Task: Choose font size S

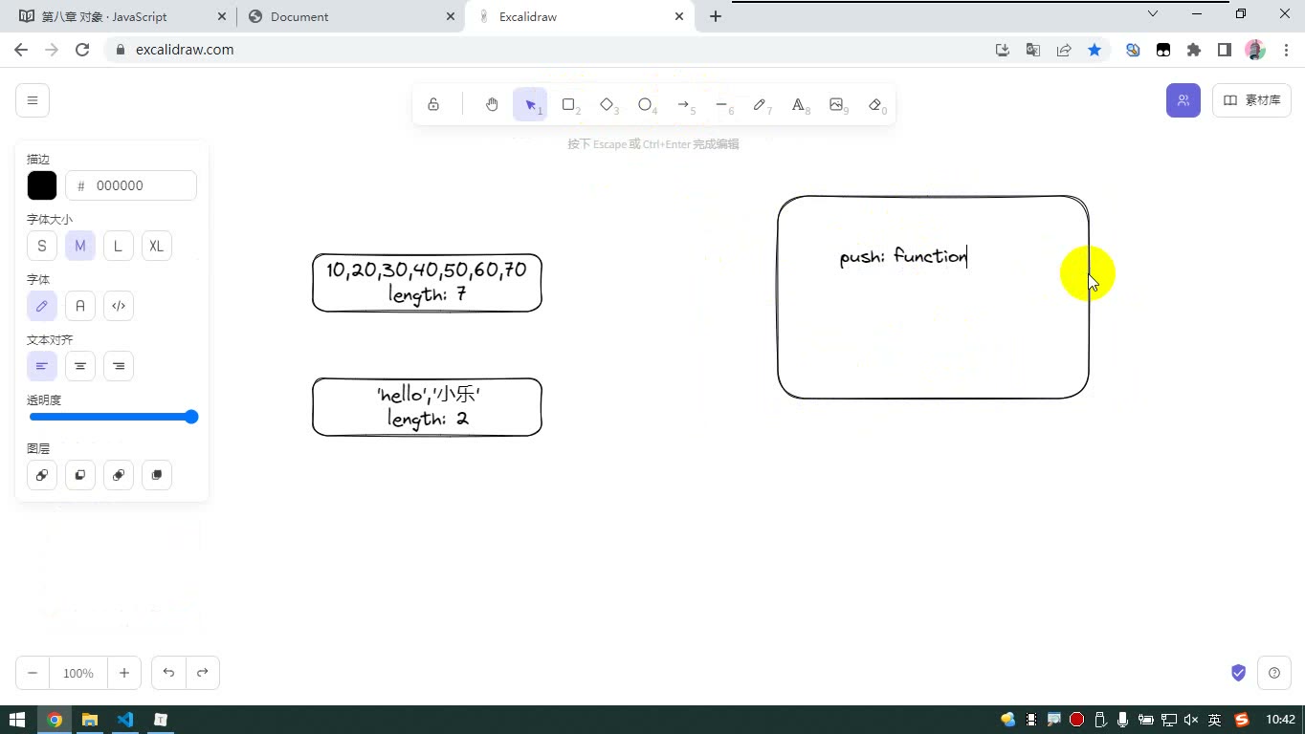Action: click(42, 246)
